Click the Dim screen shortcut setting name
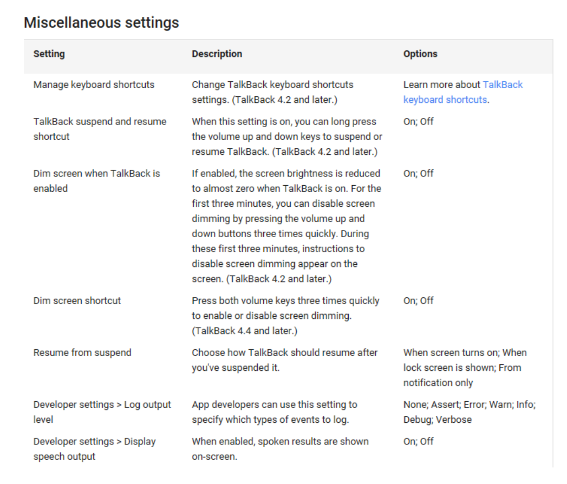The width and height of the screenshot is (567, 484). coord(77,300)
